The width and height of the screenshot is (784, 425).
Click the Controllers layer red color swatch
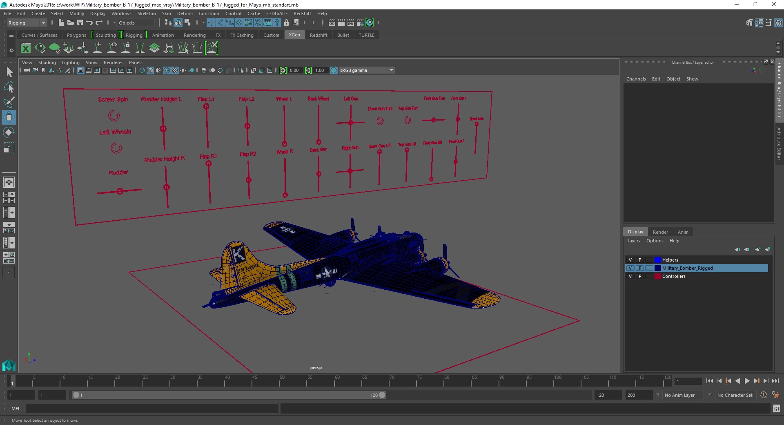click(657, 276)
